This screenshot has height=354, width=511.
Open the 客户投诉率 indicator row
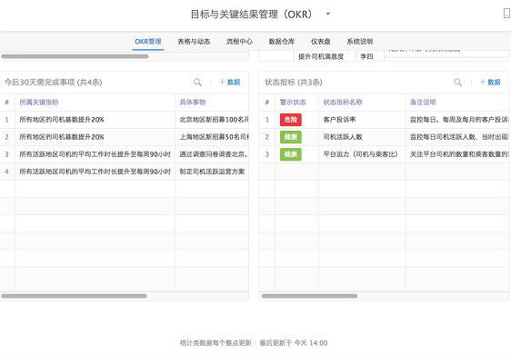pyautogui.click(x=384, y=120)
